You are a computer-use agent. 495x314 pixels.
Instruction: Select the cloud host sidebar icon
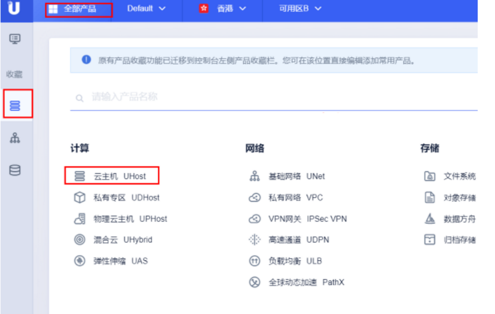pyautogui.click(x=15, y=105)
